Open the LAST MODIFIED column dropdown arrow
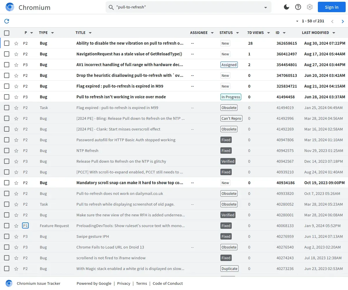Screen dimensions: 348x290 [x=334, y=33]
